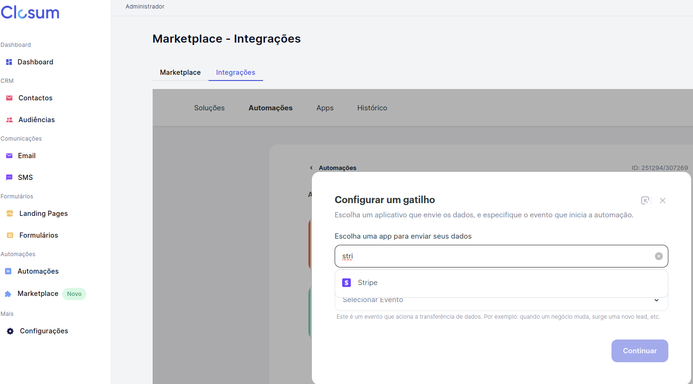Click the Email purple envelope icon

pos(9,156)
